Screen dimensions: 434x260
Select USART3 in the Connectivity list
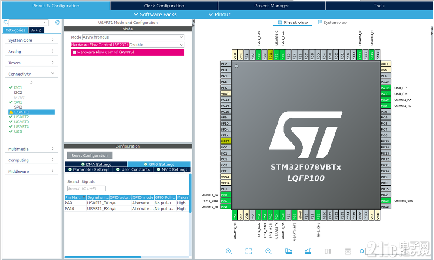tap(21, 122)
